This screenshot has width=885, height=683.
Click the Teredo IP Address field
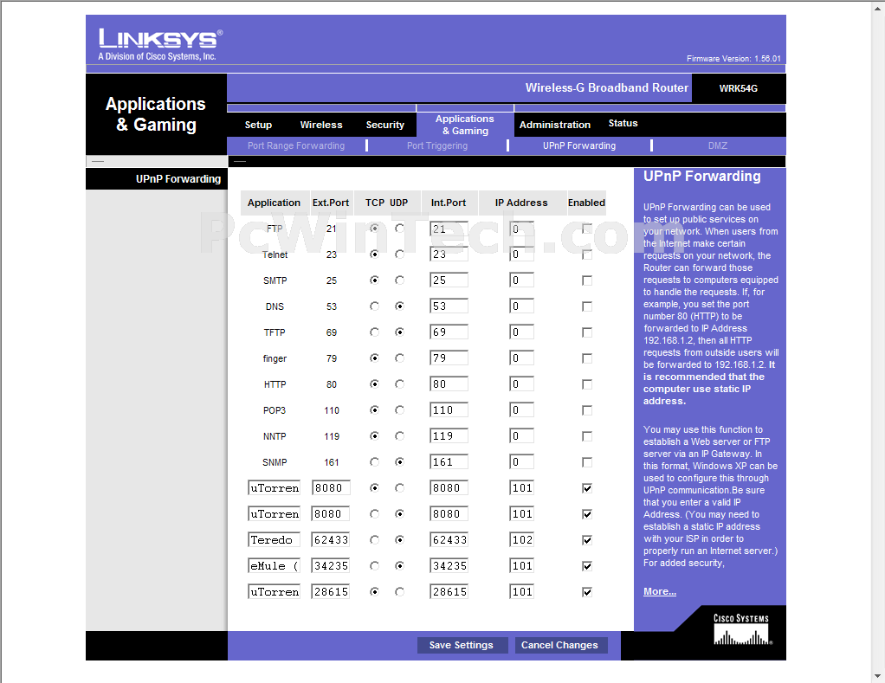pos(521,540)
